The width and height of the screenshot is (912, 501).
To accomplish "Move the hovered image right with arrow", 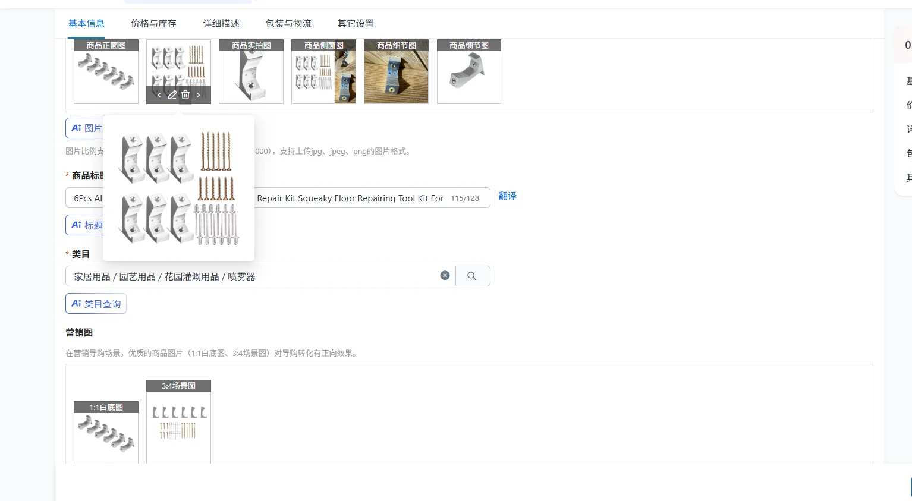I will tap(199, 95).
